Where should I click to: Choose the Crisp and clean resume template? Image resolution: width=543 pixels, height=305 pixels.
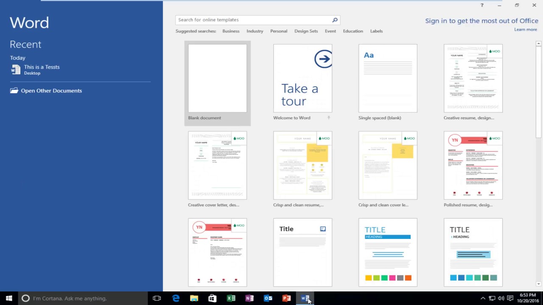[302, 165]
